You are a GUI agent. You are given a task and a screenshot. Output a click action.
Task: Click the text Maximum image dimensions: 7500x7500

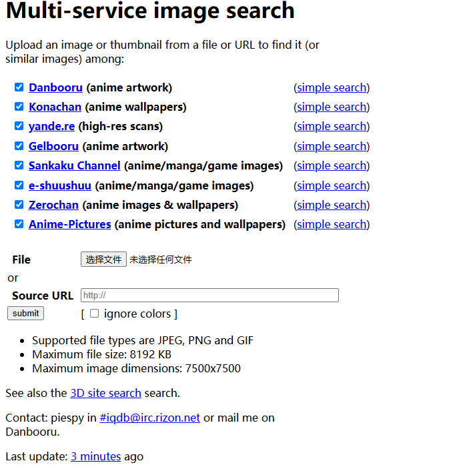coord(136,368)
